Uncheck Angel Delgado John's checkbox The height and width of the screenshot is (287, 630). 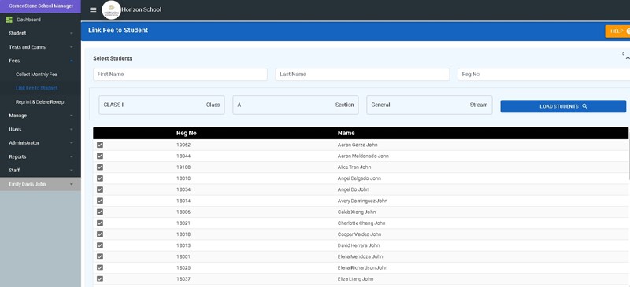click(x=100, y=178)
